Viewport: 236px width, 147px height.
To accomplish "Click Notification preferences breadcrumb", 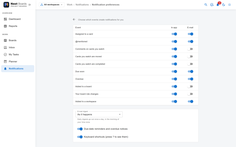I will (105, 5).
